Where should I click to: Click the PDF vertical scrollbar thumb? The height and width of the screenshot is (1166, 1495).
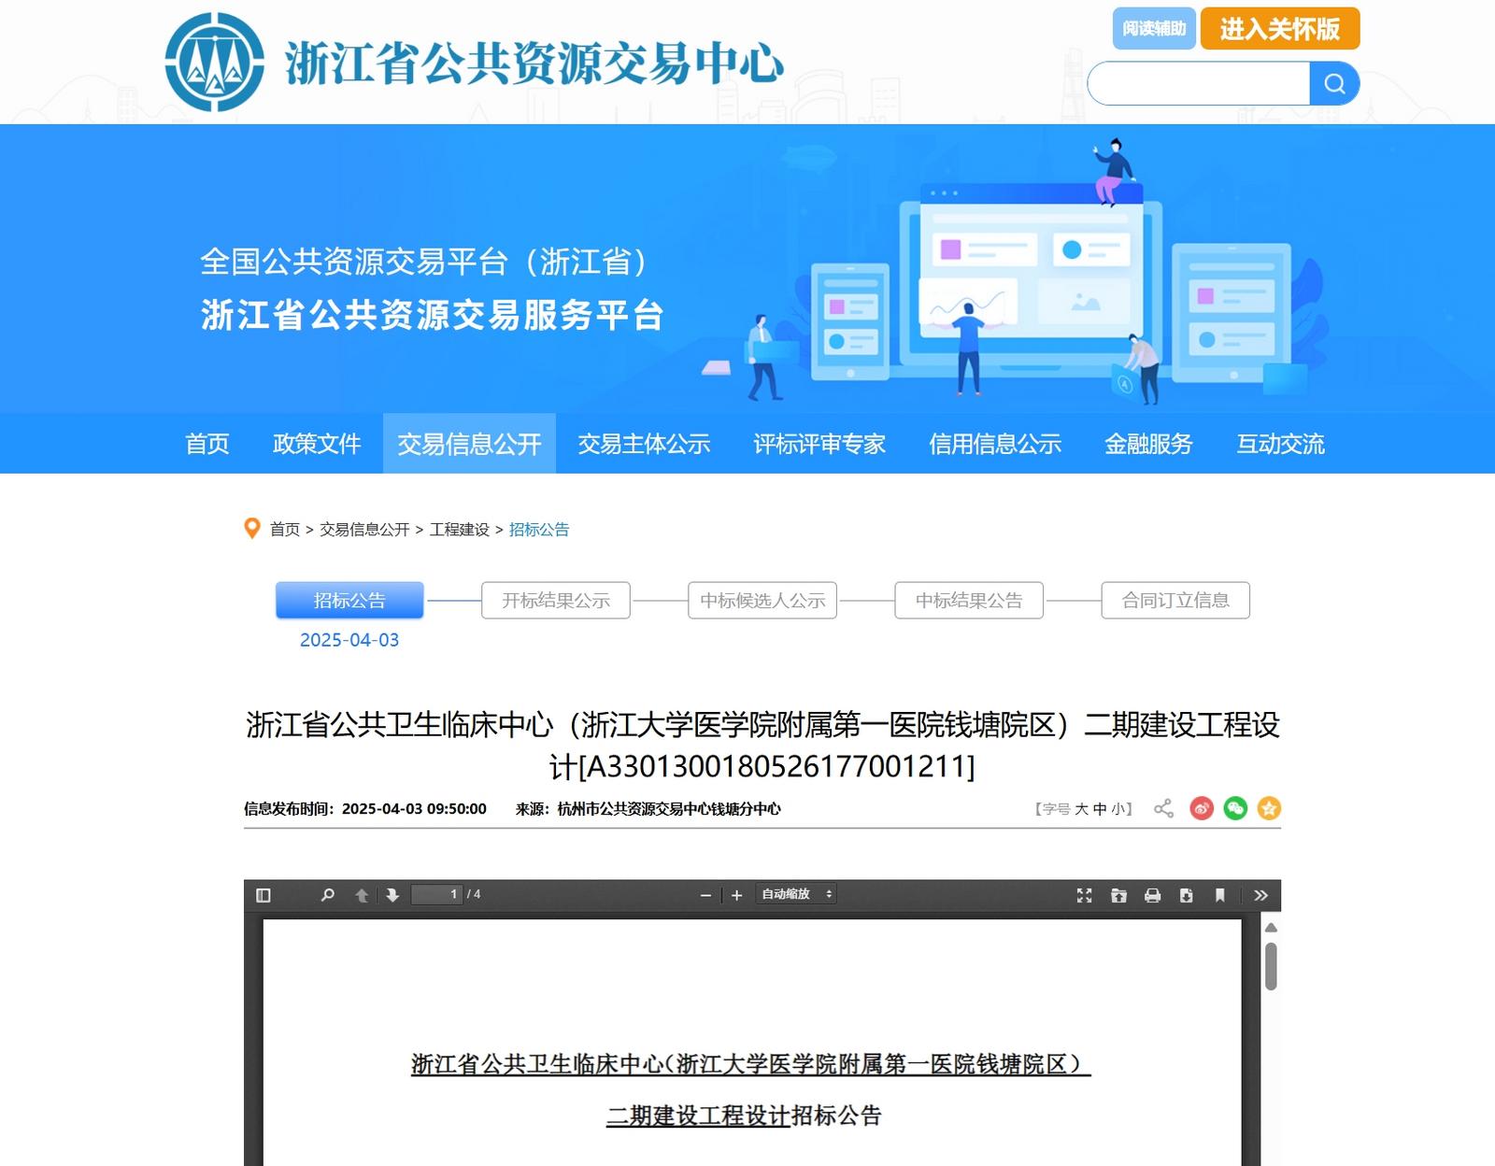click(x=1271, y=966)
